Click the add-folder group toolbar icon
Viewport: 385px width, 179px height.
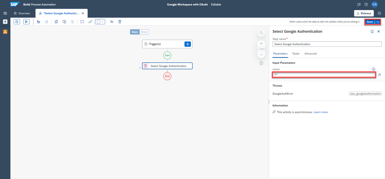(x=82, y=22)
